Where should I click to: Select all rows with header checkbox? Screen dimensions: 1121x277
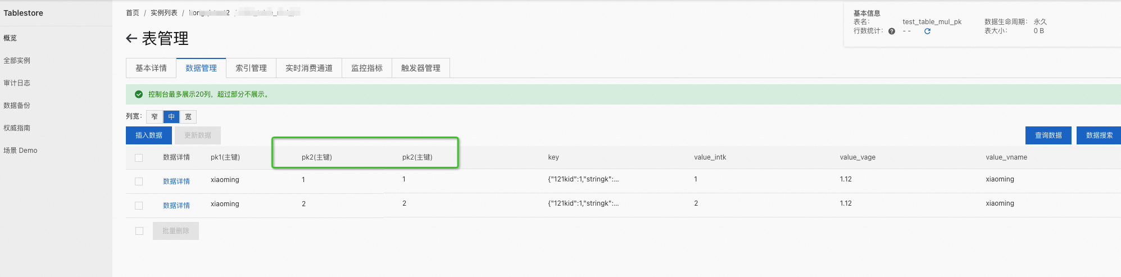[x=139, y=158]
